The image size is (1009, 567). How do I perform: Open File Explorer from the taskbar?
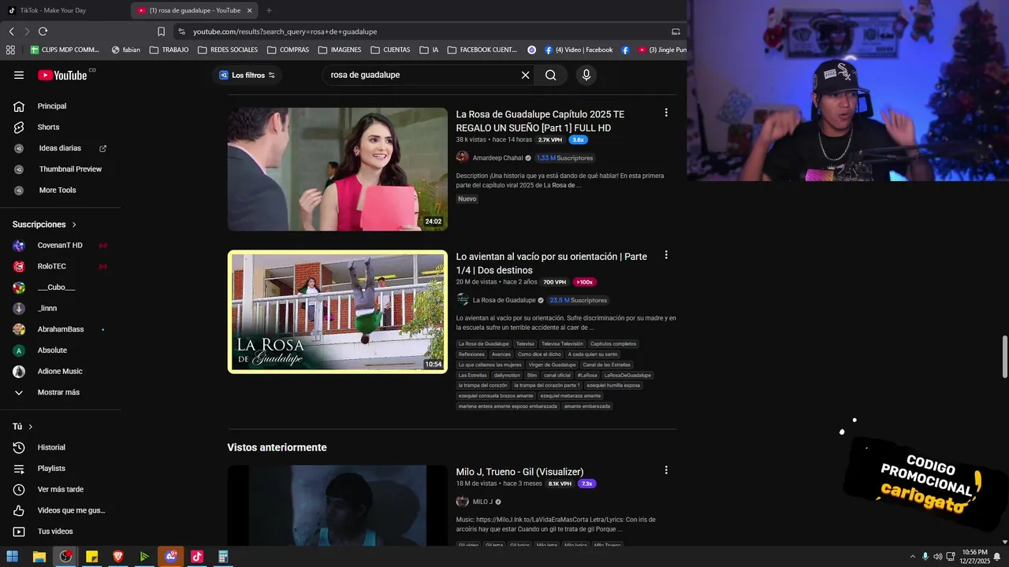39,557
